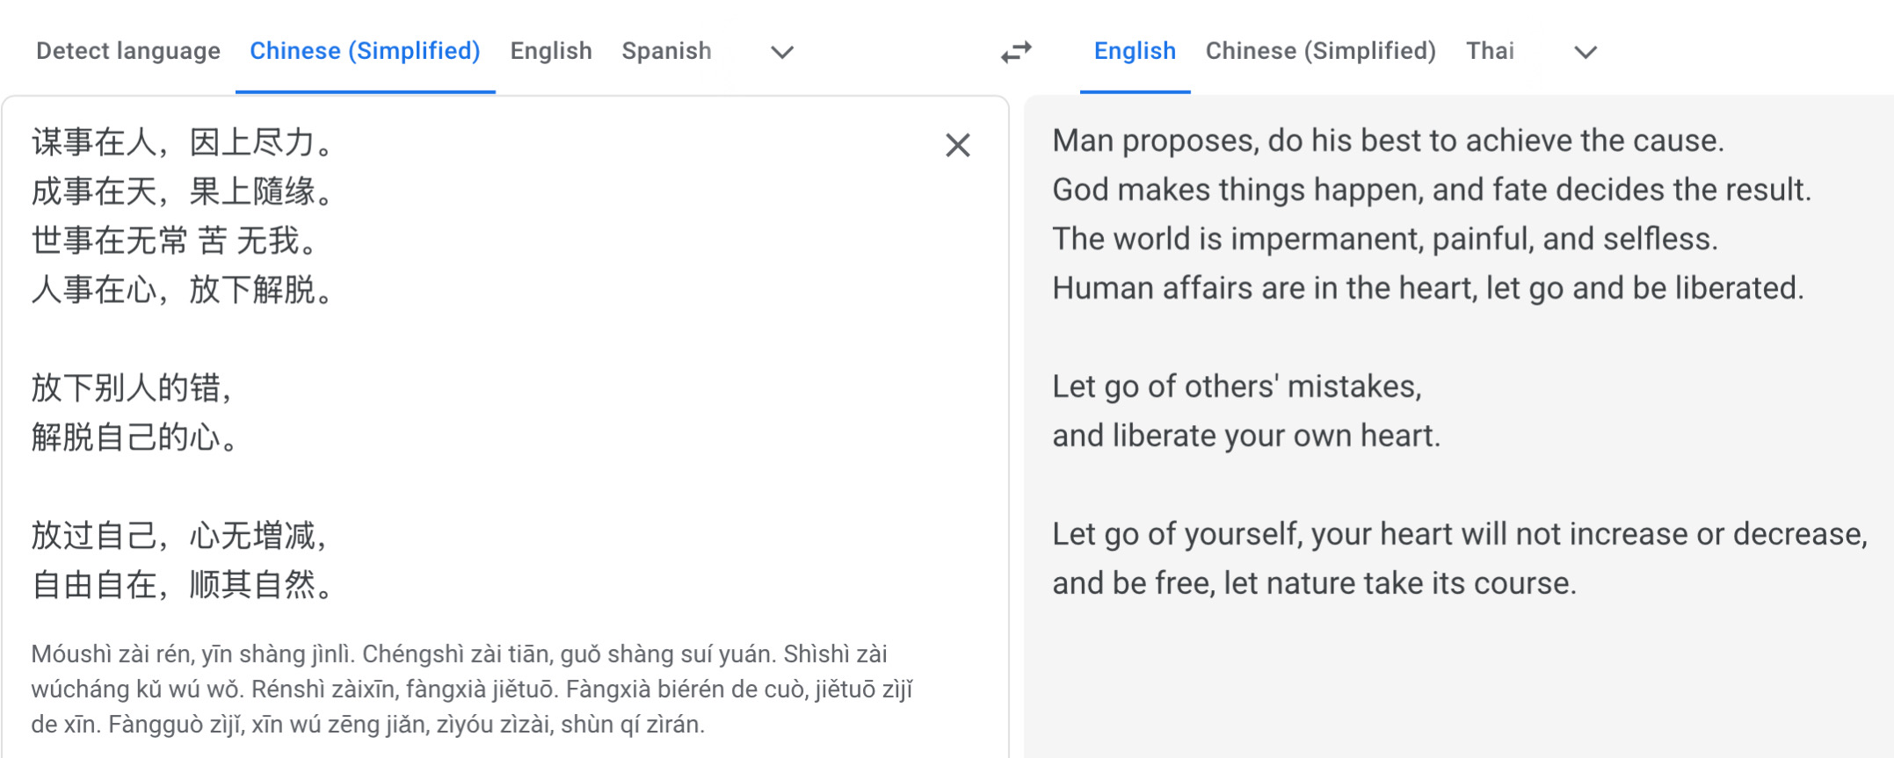The image size is (1894, 758).
Task: Place cursor in source line 自由自在，顺其自然。
Action: 183,584
